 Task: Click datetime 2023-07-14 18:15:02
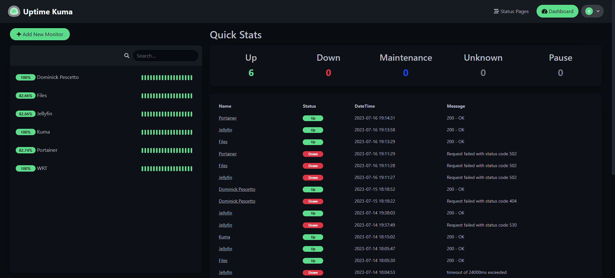click(x=375, y=237)
